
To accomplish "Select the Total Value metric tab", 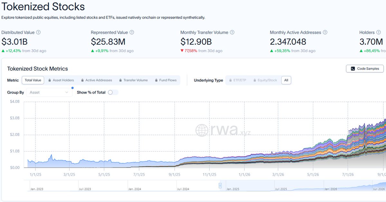I will [x=33, y=80].
